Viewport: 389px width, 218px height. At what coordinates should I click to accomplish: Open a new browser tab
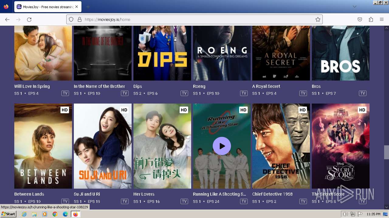pos(88,7)
